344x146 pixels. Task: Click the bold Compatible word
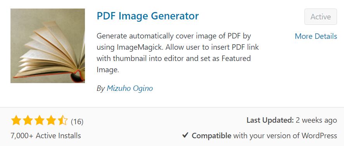(x=211, y=136)
